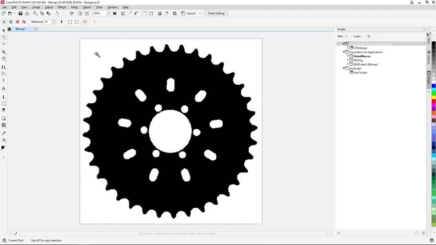The image size is (436, 245).
Task: Select the Transparency checkerboard tool
Action: [x=3, y=125]
